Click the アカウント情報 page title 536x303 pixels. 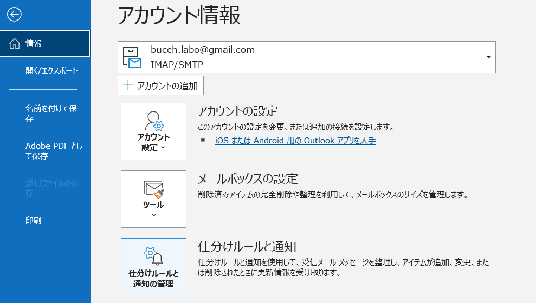tap(179, 15)
